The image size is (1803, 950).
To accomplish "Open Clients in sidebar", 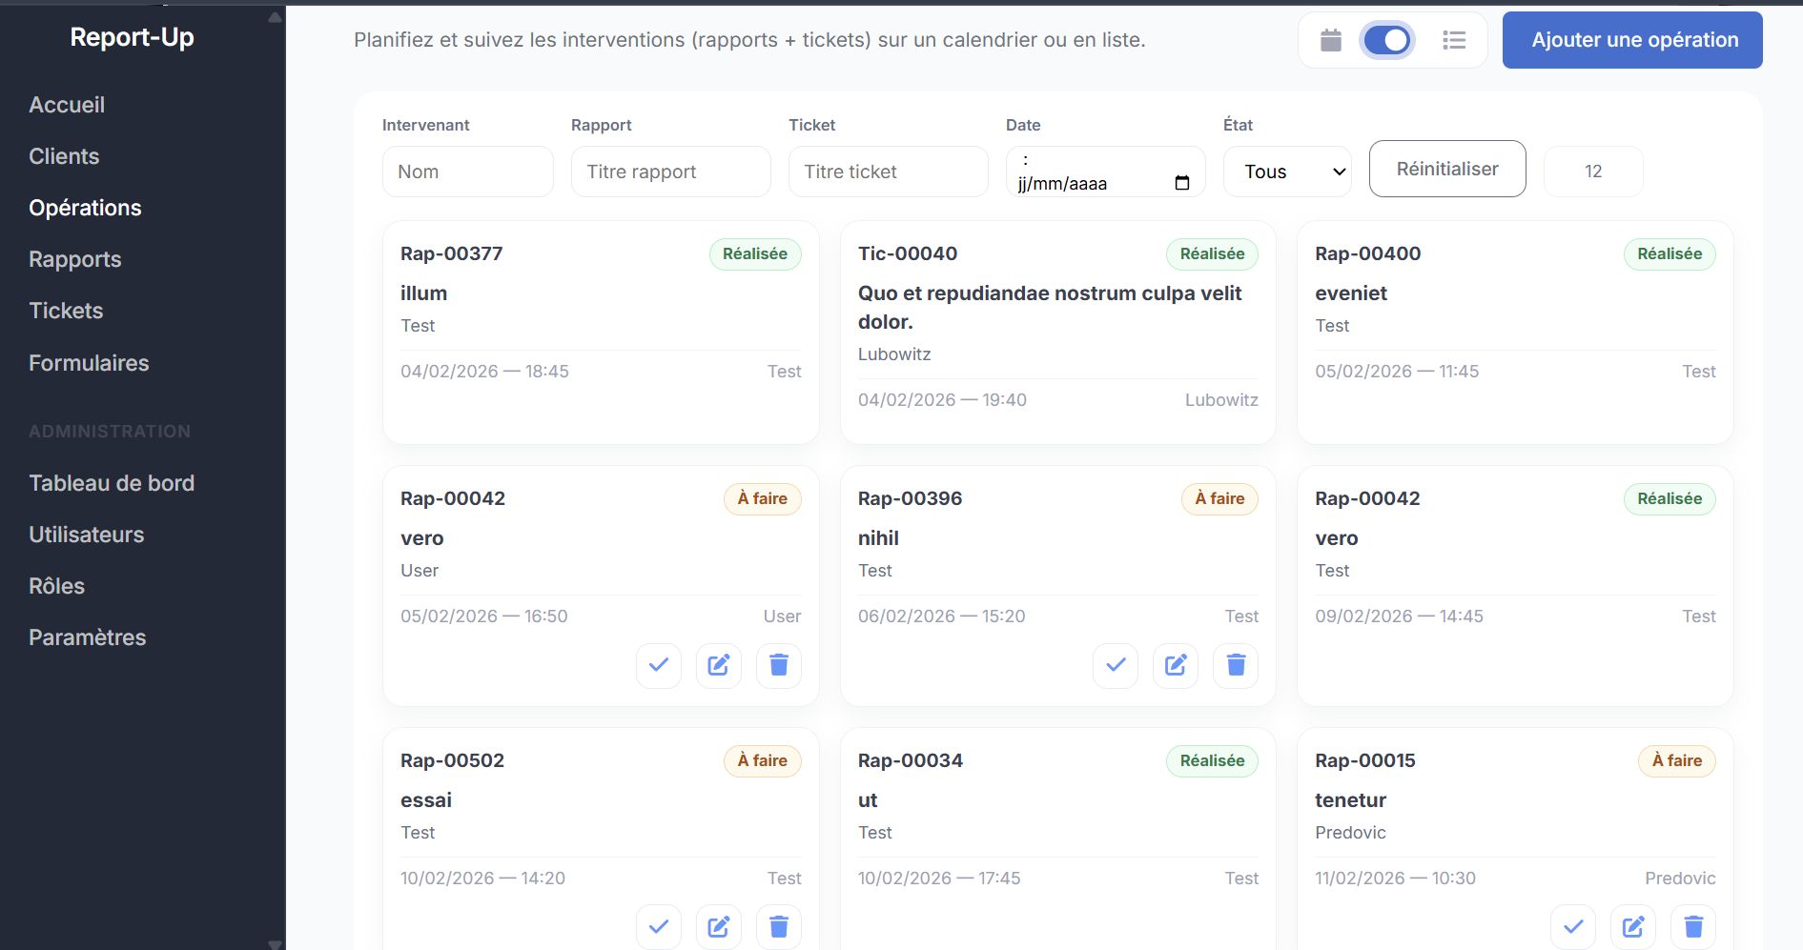I will pyautogui.click(x=64, y=156).
